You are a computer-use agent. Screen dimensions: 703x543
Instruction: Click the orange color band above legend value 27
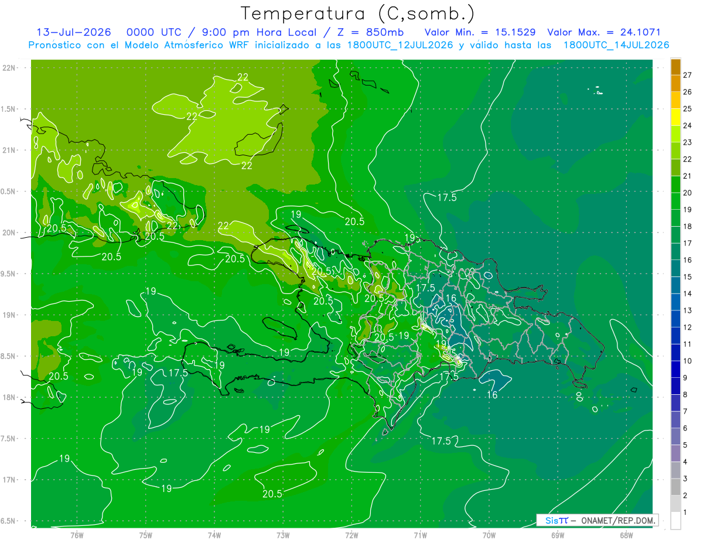point(675,67)
